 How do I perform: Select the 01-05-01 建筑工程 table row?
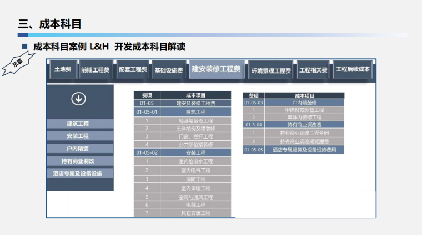(182, 112)
